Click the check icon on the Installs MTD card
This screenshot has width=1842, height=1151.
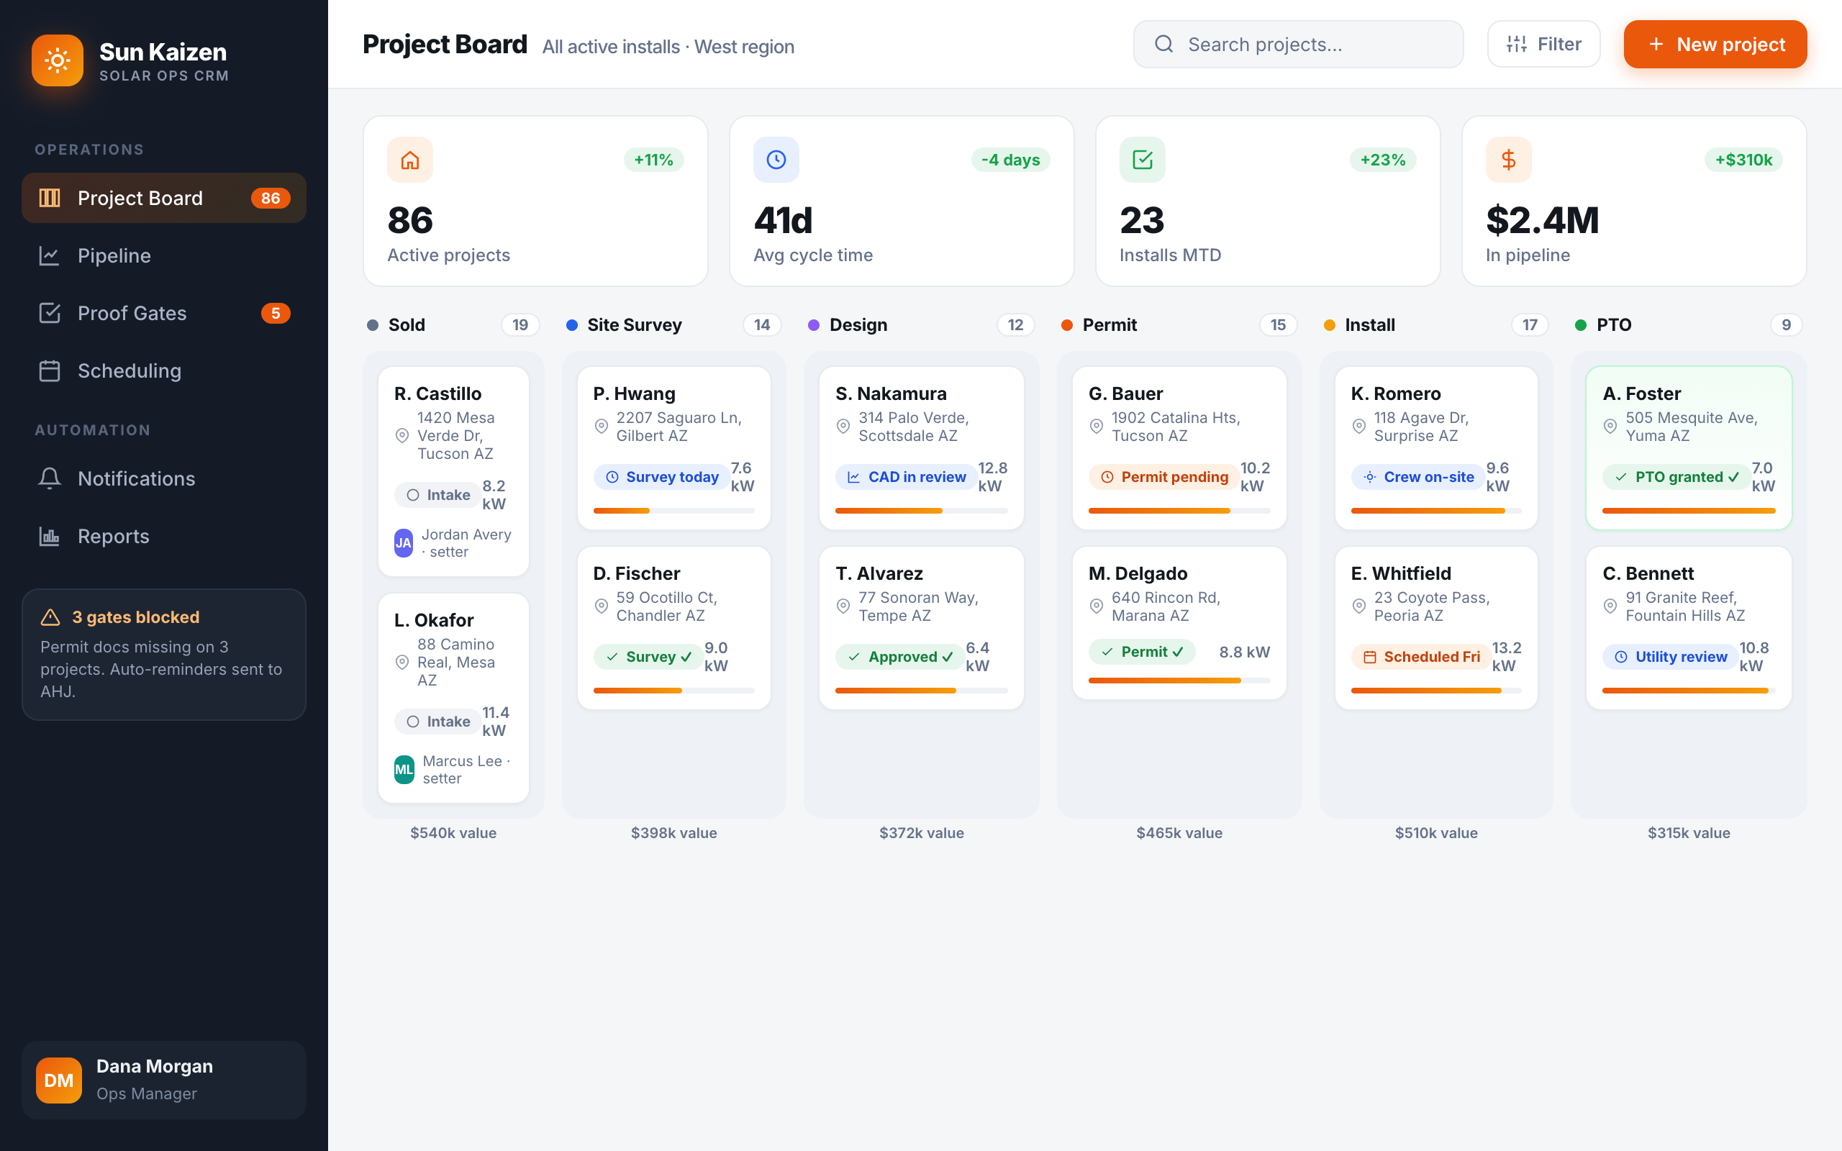(1143, 160)
